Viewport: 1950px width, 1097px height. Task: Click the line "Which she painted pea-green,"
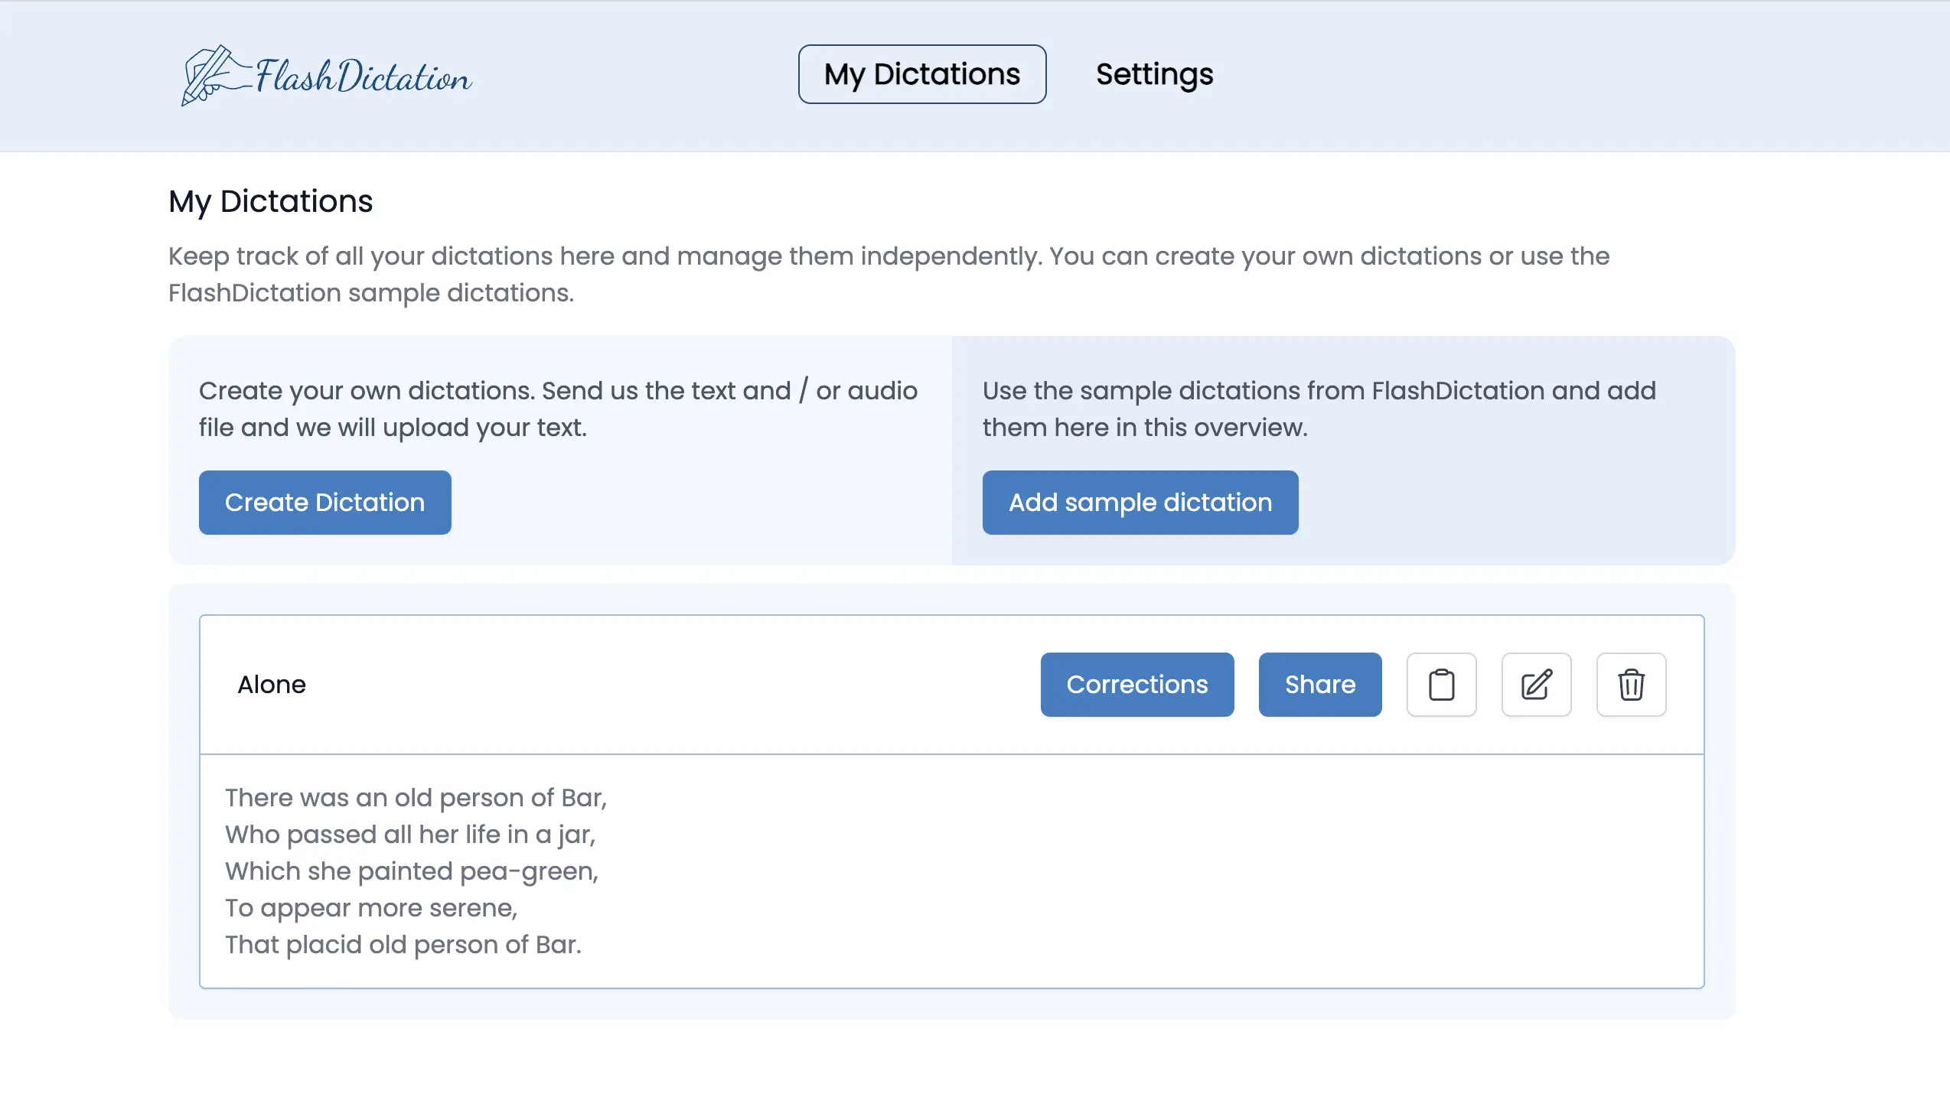[412, 871]
